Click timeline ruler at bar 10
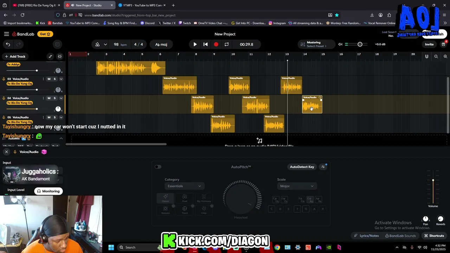450x253 pixels. (x=233, y=54)
